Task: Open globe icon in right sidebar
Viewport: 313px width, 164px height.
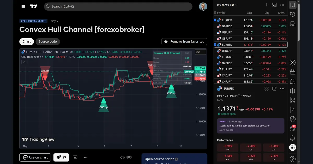Action: pos(293,119)
